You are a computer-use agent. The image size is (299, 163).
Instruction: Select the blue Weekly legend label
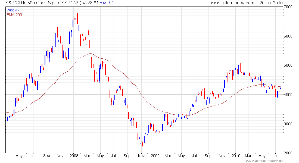13,10
